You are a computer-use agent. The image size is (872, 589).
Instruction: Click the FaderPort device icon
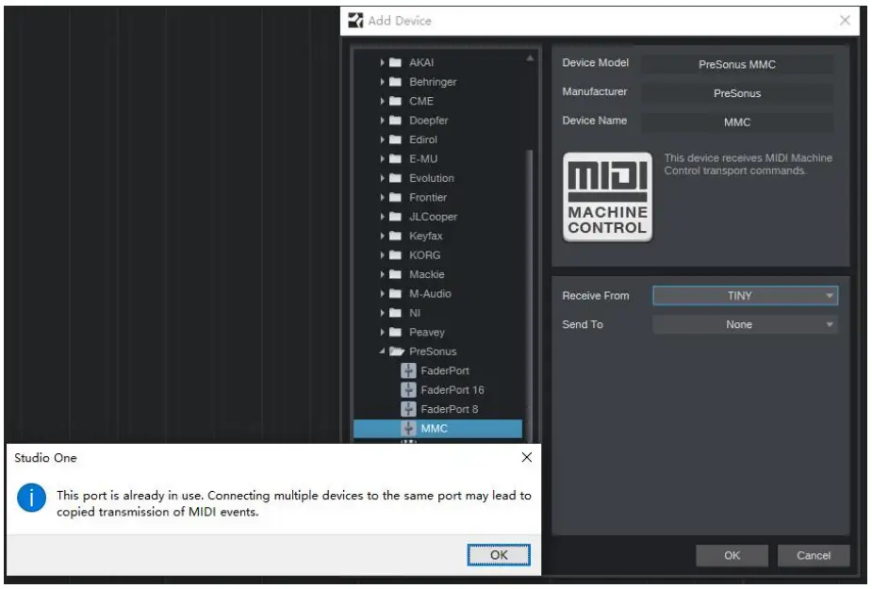408,370
